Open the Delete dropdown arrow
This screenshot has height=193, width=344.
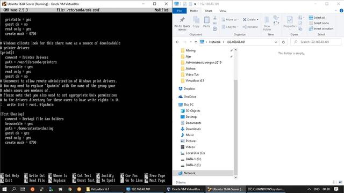coord(257,20)
